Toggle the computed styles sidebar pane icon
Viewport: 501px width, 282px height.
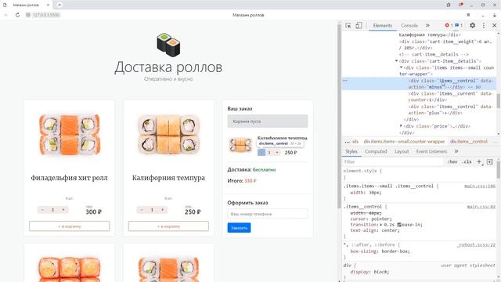[x=490, y=162]
